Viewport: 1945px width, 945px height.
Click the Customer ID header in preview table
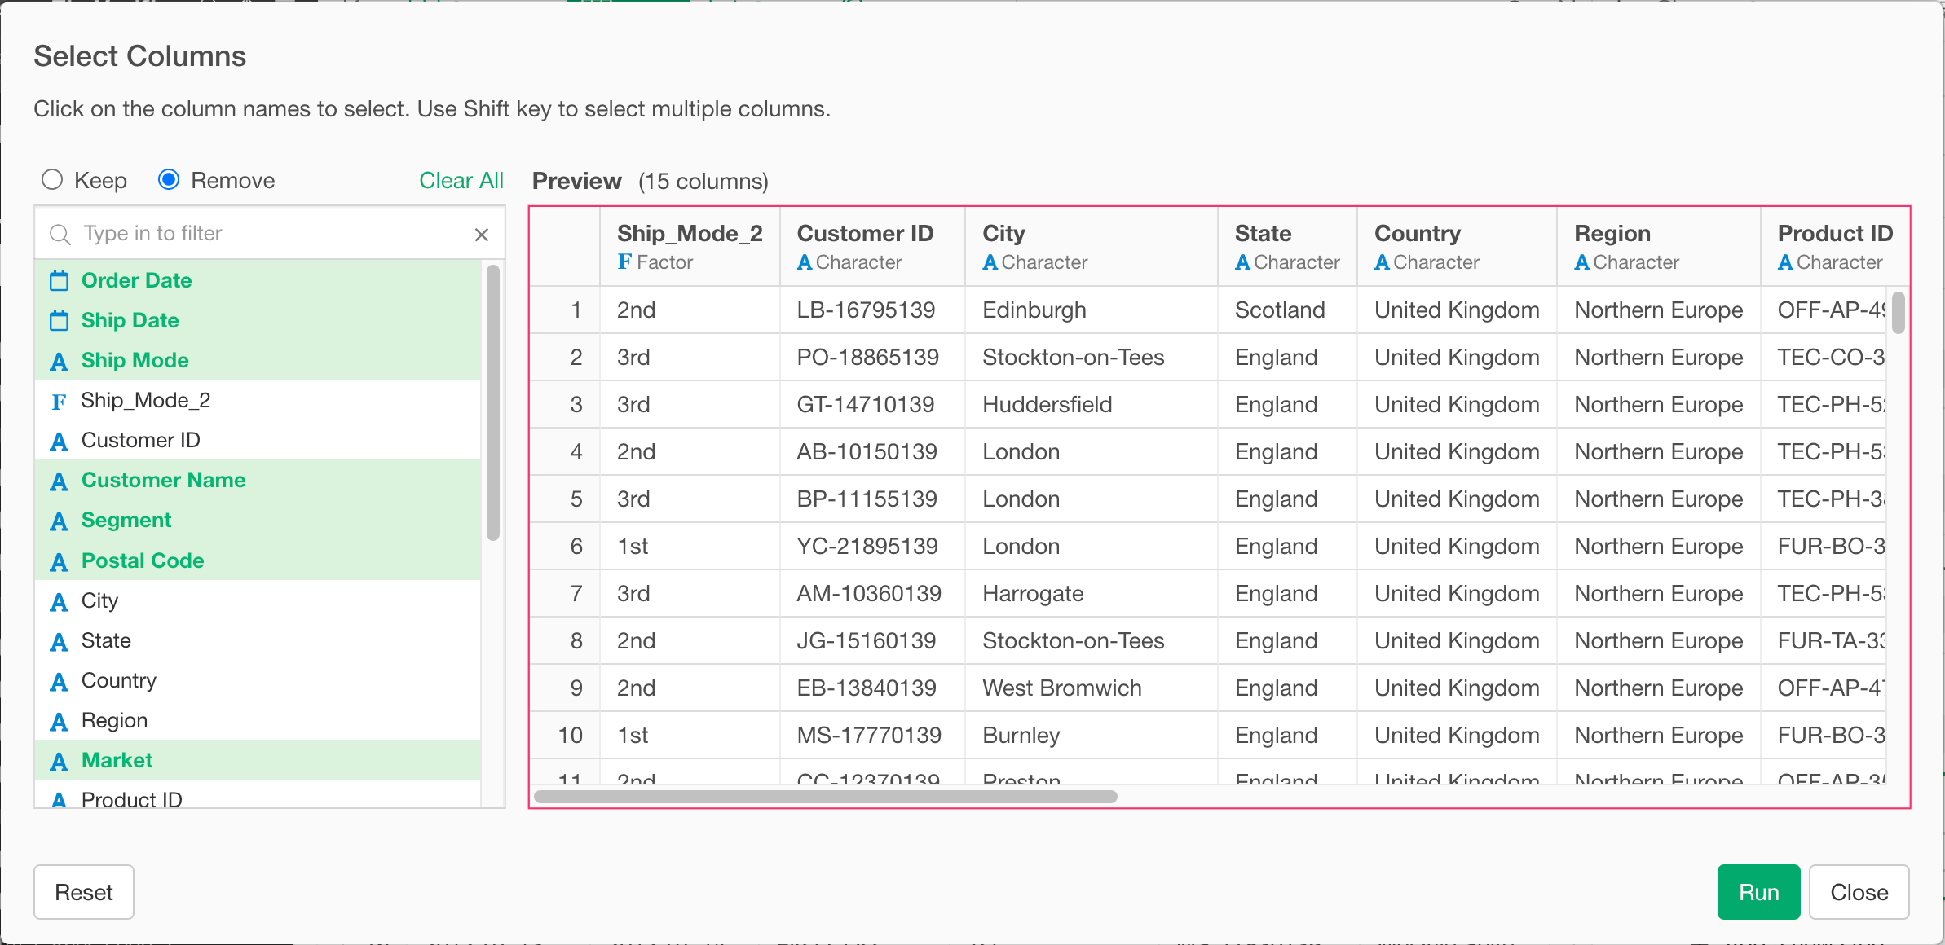pos(864,234)
